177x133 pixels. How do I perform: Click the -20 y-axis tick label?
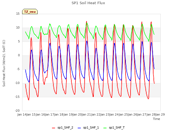(17, 111)
